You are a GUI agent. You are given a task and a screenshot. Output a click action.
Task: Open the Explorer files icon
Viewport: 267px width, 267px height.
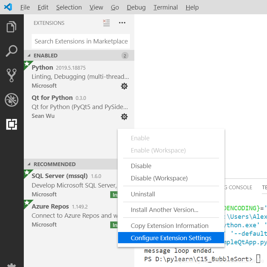12,26
